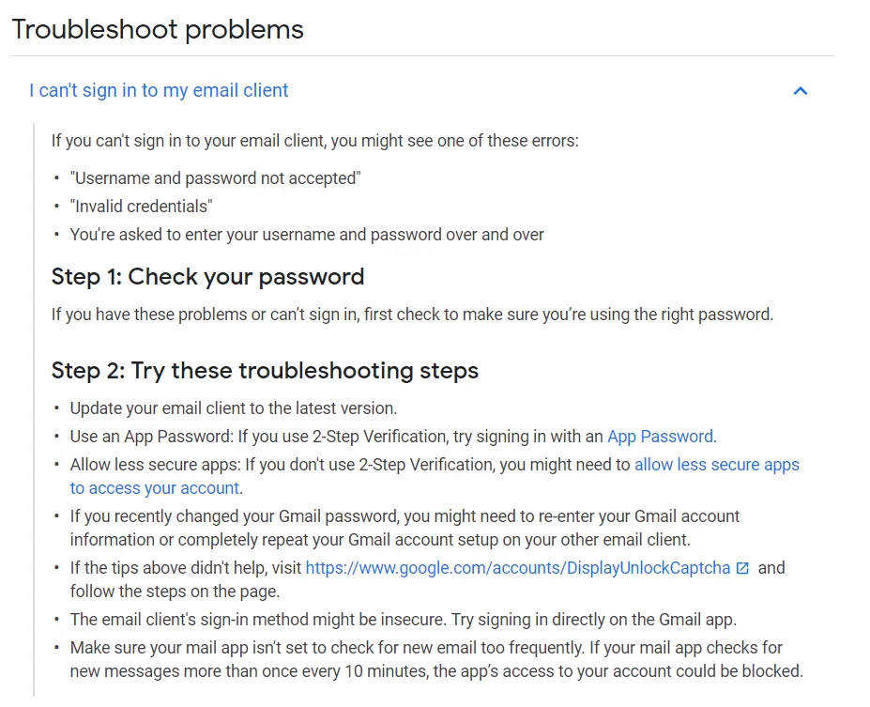Click the "Invalid credentials" error text

point(141,206)
